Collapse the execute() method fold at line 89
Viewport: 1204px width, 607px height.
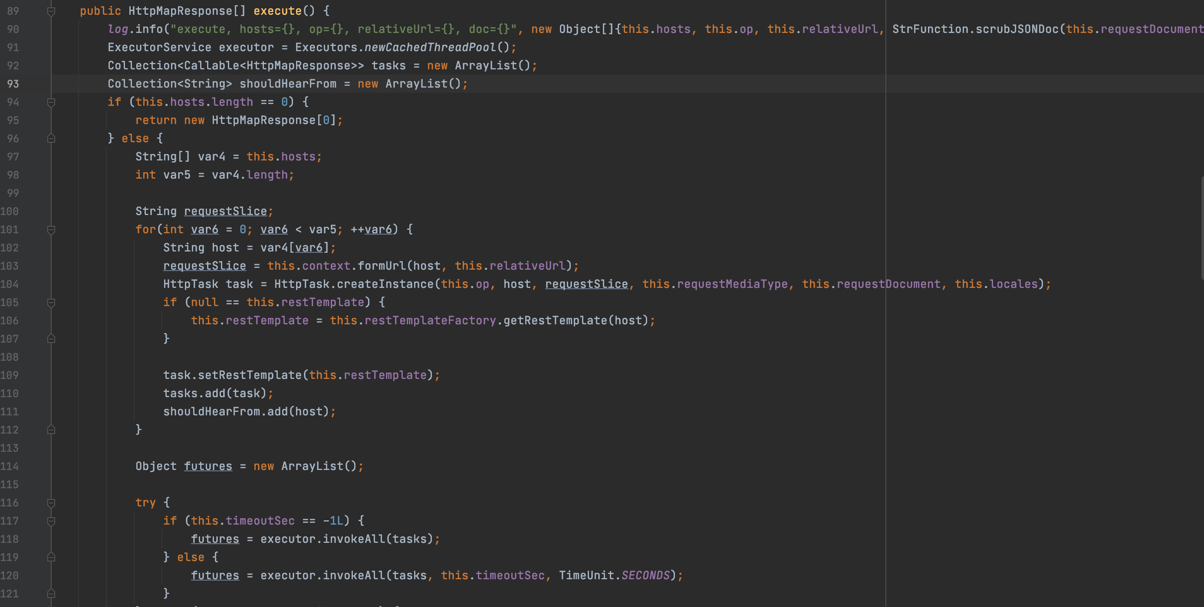click(51, 11)
